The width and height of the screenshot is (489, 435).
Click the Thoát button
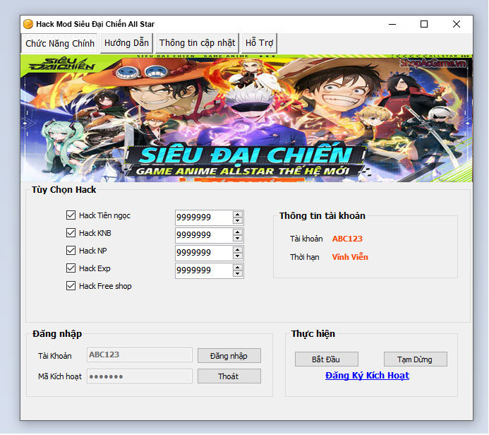pyautogui.click(x=229, y=376)
